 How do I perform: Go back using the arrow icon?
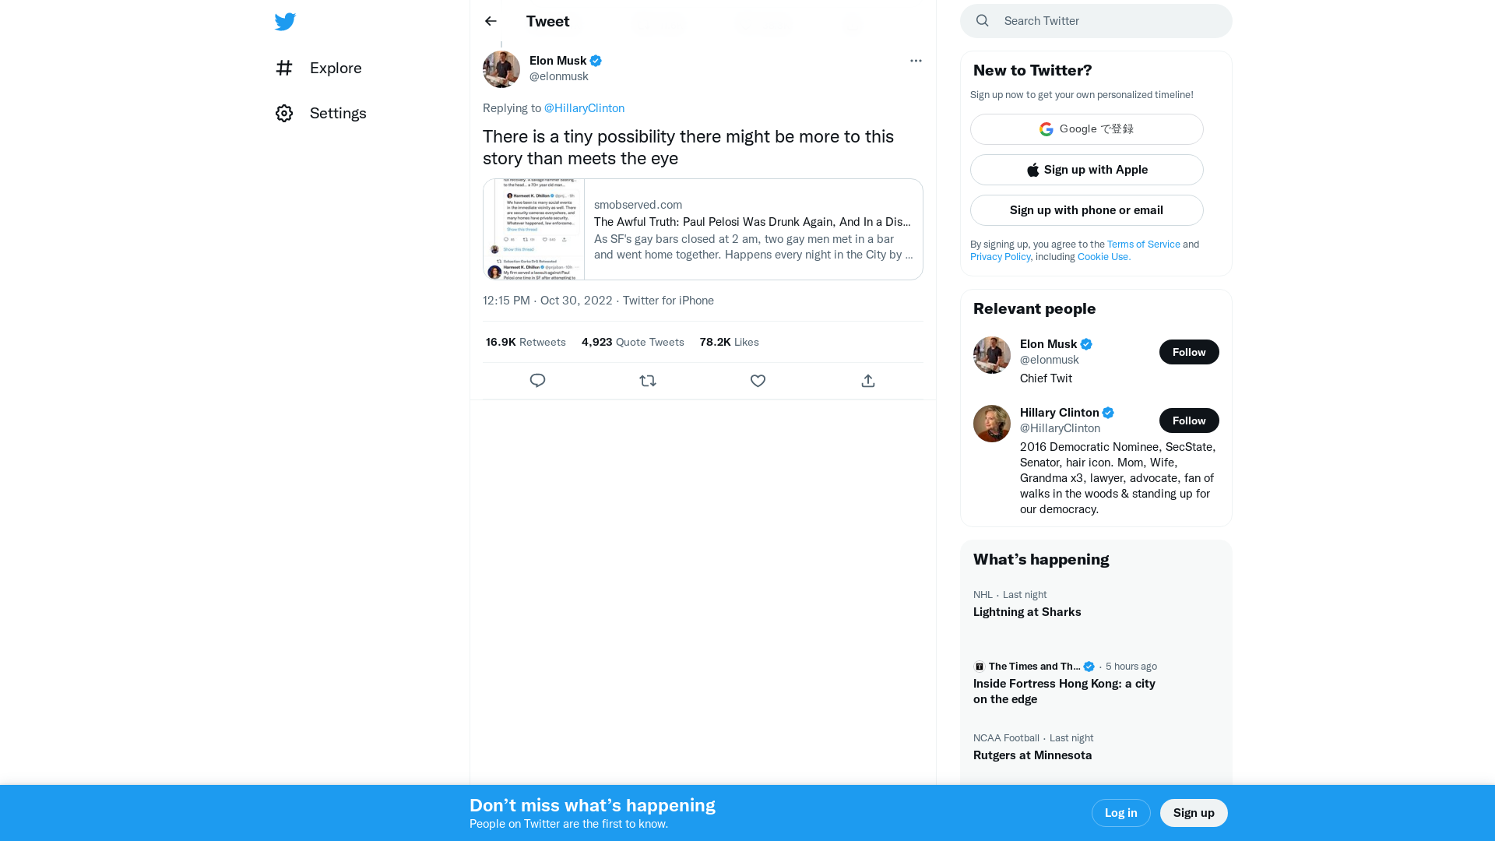pos(491,21)
